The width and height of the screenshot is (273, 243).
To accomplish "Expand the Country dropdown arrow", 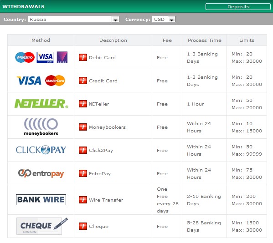I will [115, 19].
